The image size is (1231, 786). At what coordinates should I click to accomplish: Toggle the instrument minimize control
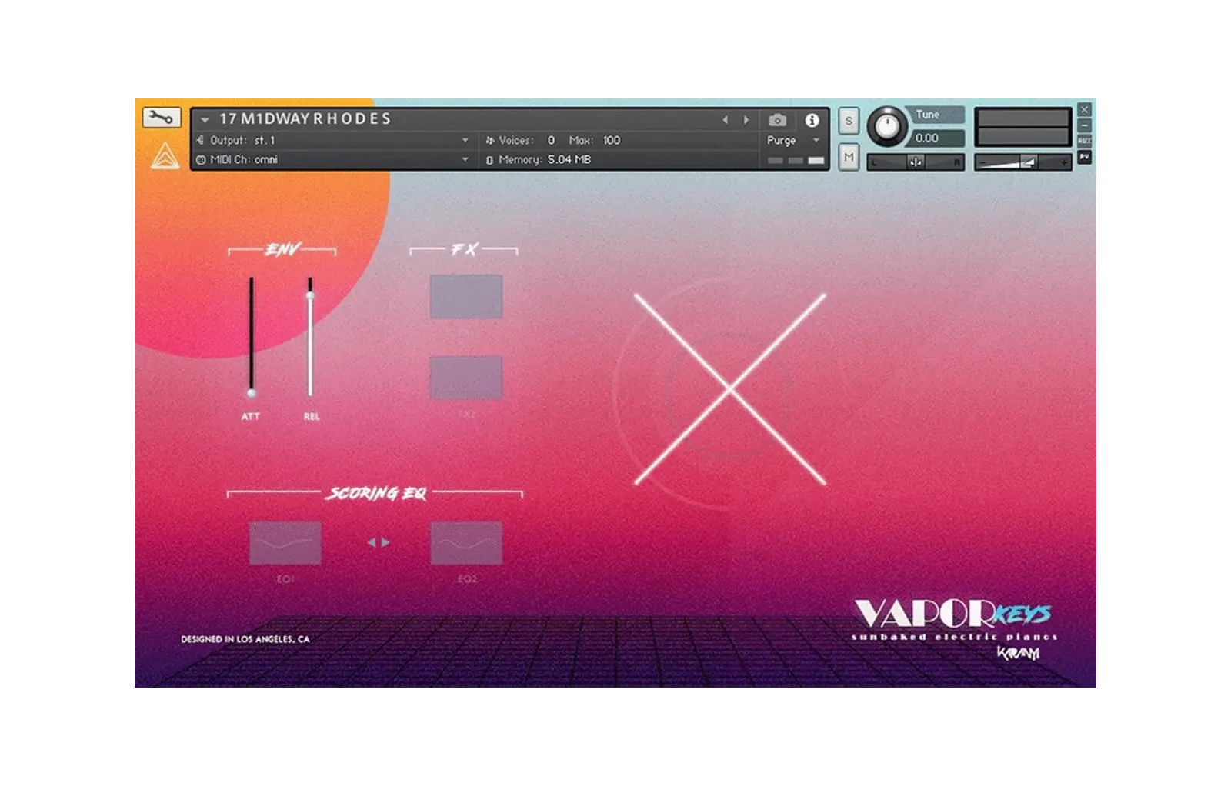1085,125
